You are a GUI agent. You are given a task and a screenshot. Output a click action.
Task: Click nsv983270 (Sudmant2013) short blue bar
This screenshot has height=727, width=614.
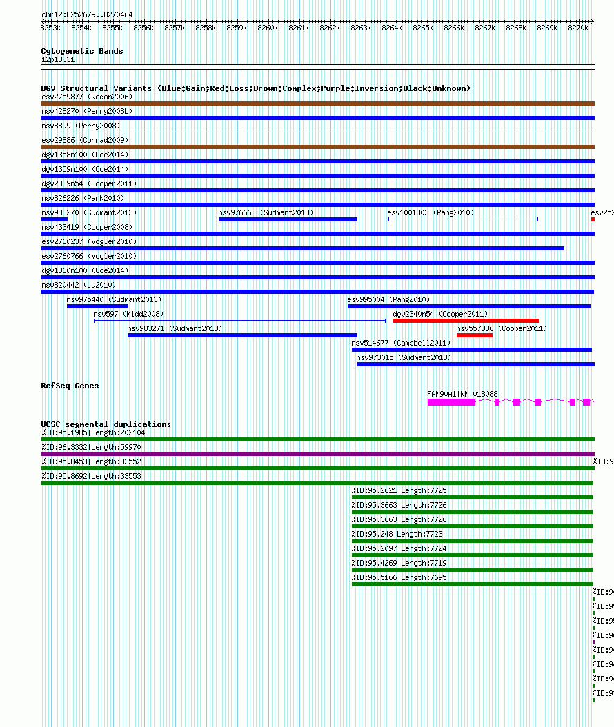pyautogui.click(x=55, y=219)
